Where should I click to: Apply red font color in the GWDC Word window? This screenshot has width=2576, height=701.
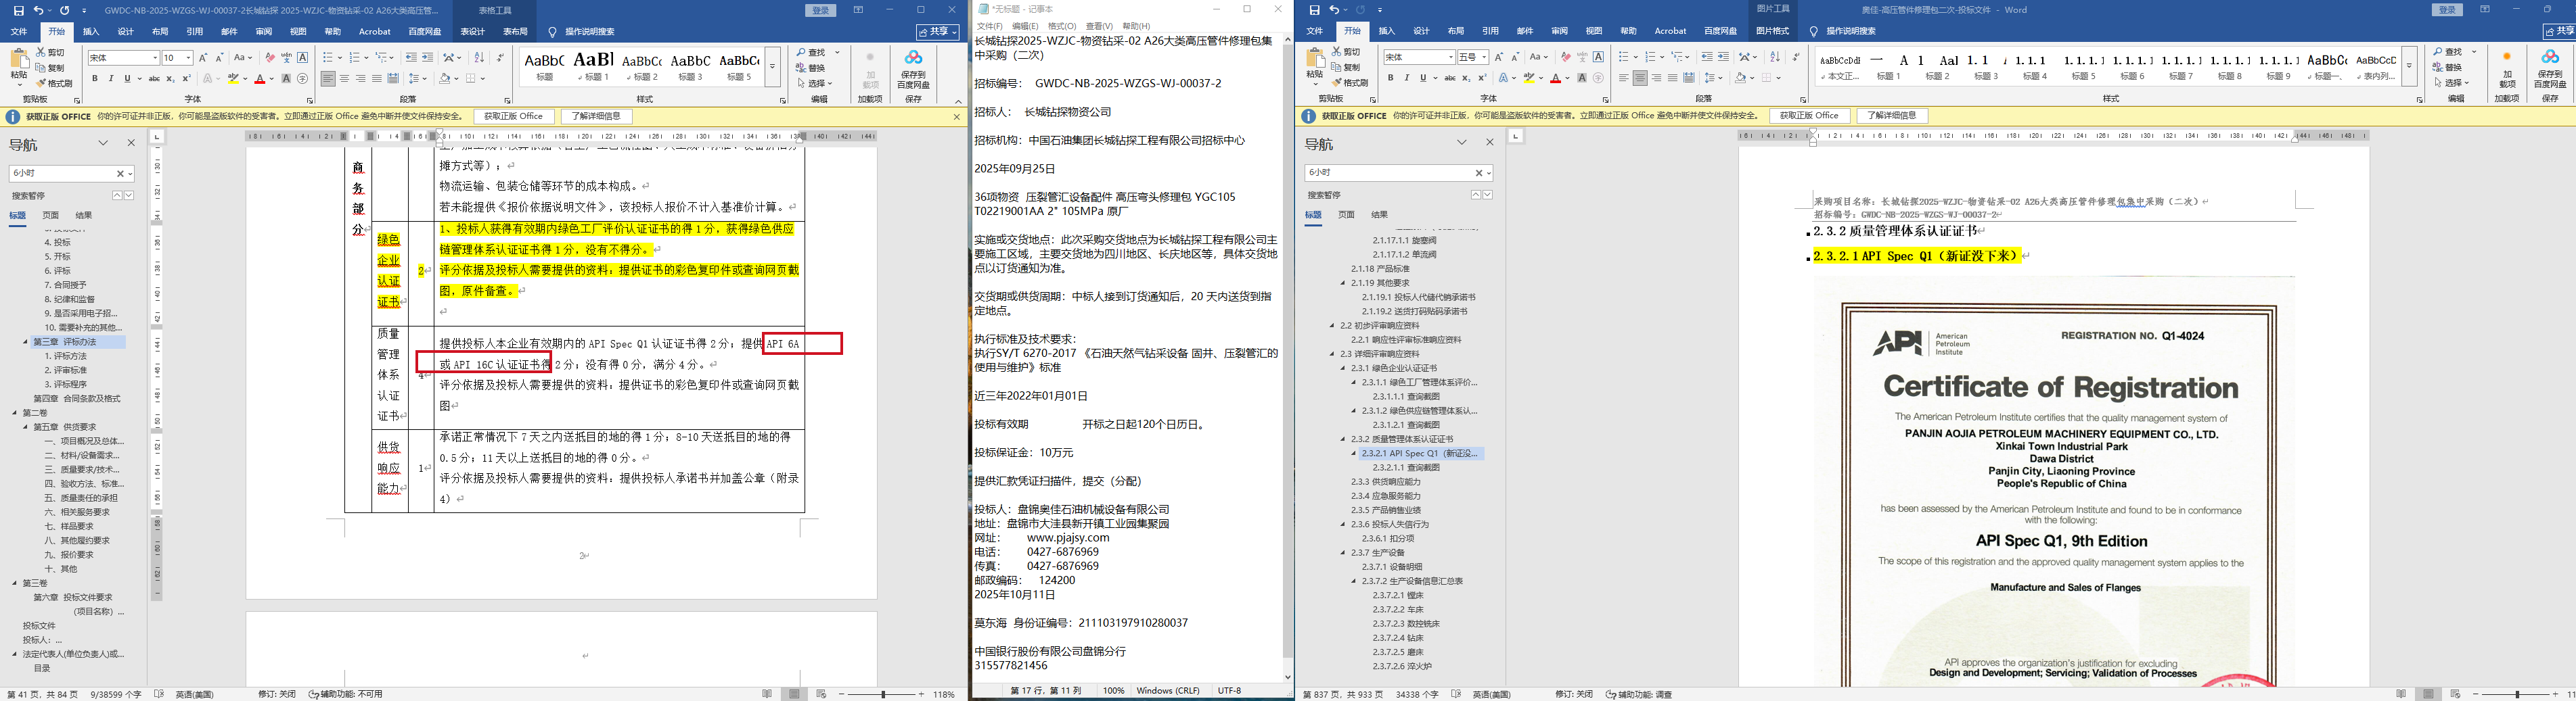click(x=259, y=79)
